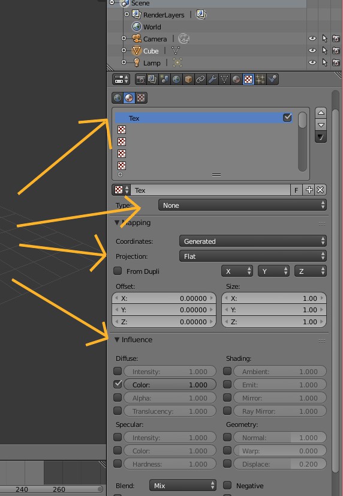The width and height of the screenshot is (343, 496).
Task: Select the second empty texture slot
Action: (122, 130)
